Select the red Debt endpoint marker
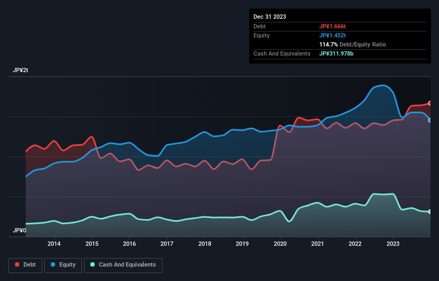Viewport: 439px width, 281px height. pos(430,103)
